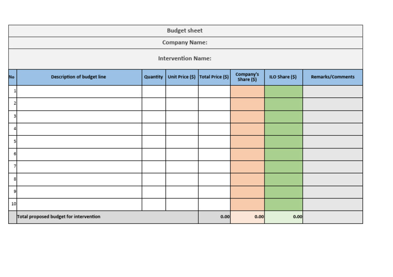Click row number 7 cell
Viewport: 393px width, 277px height.
12,167
